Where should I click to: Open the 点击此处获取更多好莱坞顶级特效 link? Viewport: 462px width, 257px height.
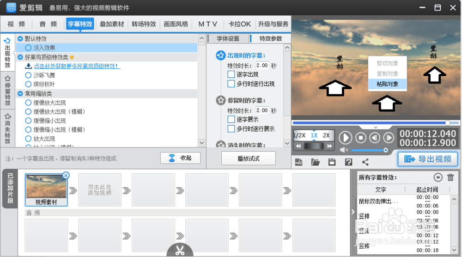[77, 66]
